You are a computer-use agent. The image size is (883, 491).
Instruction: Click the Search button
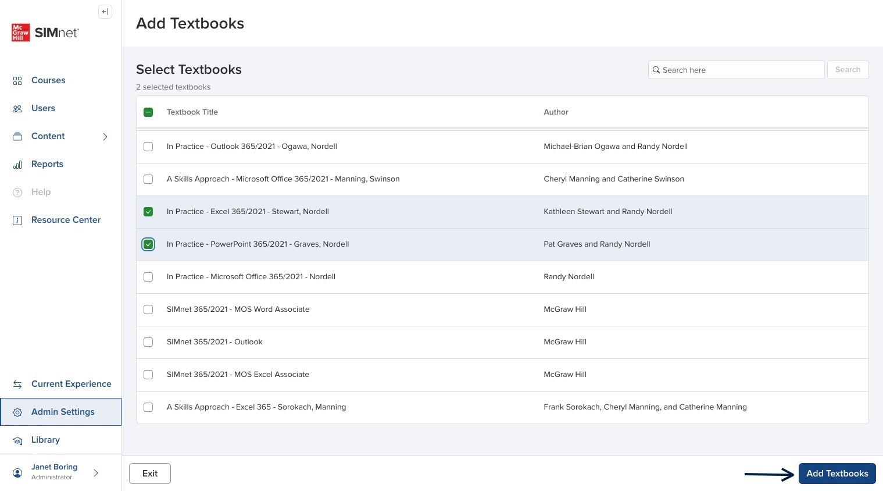click(x=848, y=70)
